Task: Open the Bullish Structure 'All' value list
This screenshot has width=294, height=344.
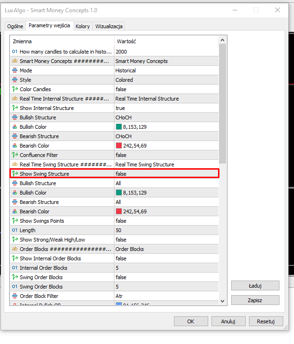Action: 166,183
